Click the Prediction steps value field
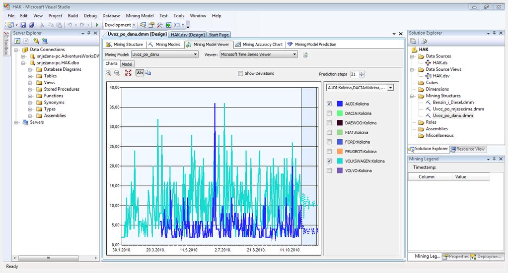Image resolution: width=508 pixels, height=273 pixels. [355, 74]
